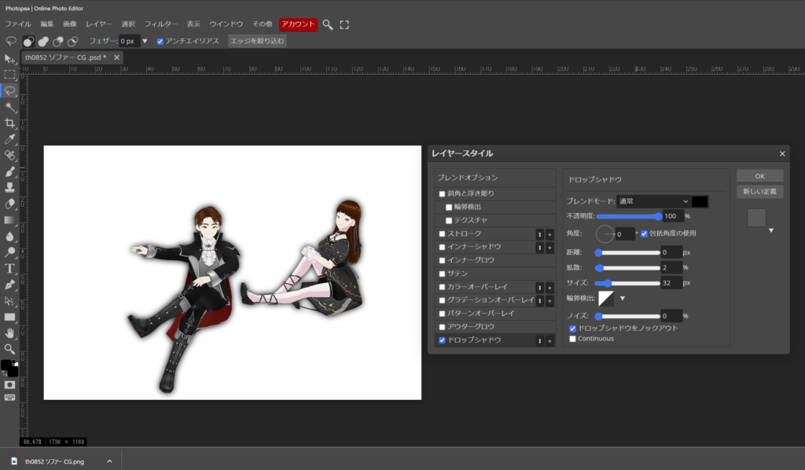This screenshot has height=470, width=805.
Task: Open the フィルター menu
Action: [x=160, y=24]
